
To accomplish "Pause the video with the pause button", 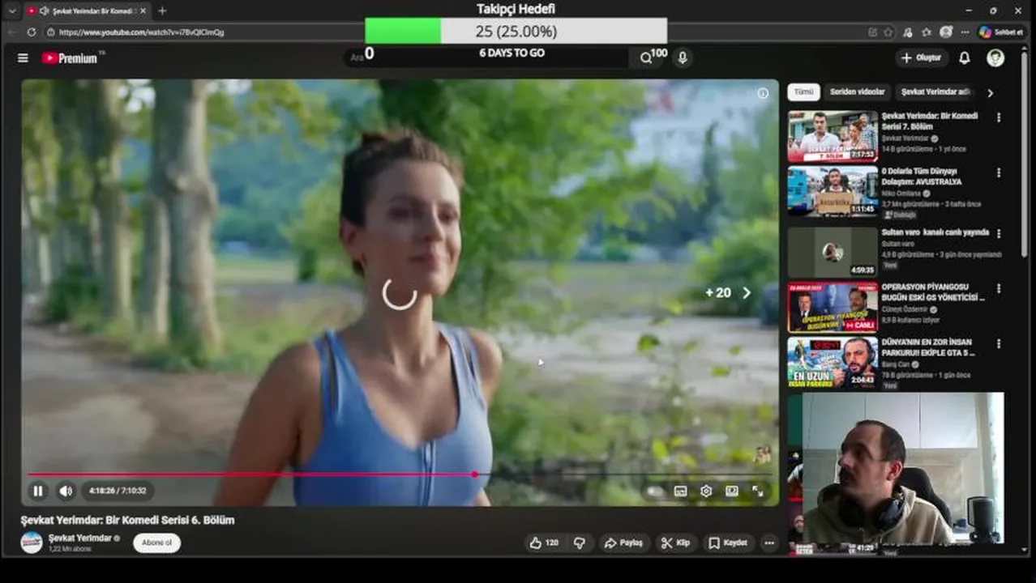I will [x=38, y=491].
